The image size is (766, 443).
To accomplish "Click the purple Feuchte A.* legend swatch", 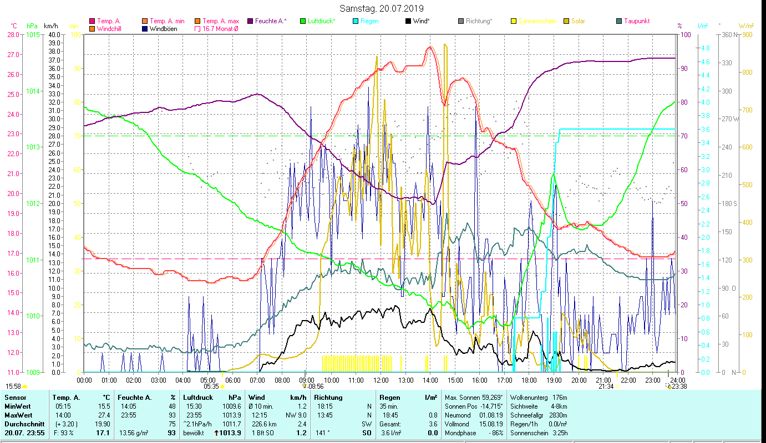I will [250, 21].
